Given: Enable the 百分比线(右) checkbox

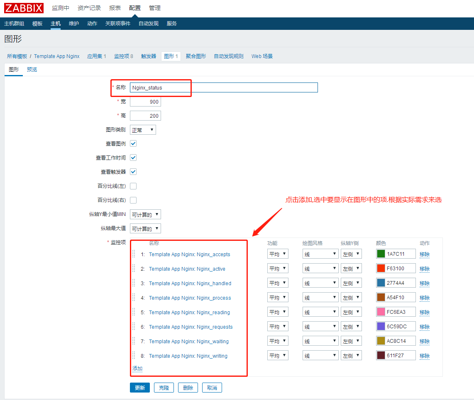Looking at the screenshot, I should click(133, 200).
